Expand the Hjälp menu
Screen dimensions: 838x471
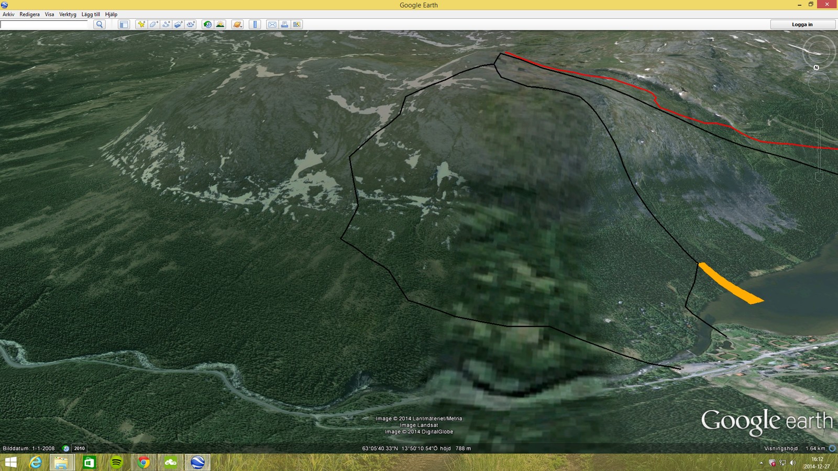point(111,15)
